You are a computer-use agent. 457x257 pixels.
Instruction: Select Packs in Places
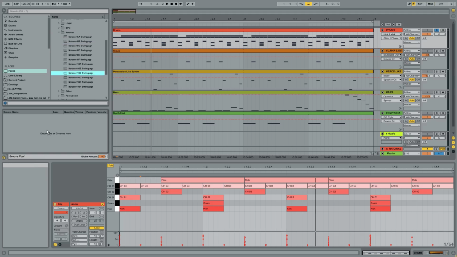pyautogui.click(x=24, y=71)
